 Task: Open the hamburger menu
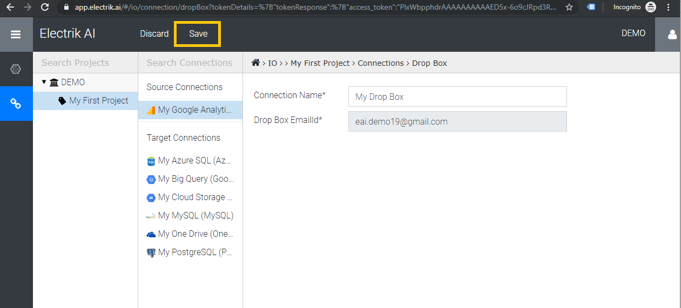(16, 34)
